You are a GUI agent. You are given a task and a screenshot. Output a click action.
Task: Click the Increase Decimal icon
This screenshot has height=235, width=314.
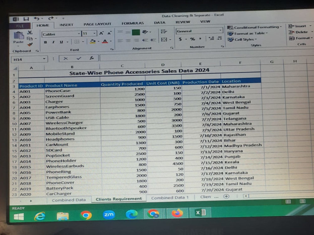click(211, 38)
